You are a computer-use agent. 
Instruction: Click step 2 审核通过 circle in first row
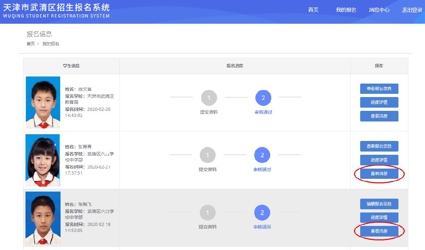click(263, 98)
